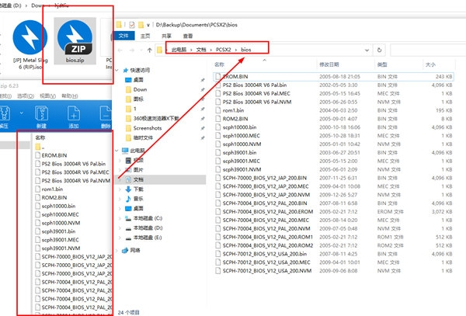Expand the Local Disk (D:) tree node
Image resolution: width=466 pixels, height=316 pixels.
click(x=120, y=227)
